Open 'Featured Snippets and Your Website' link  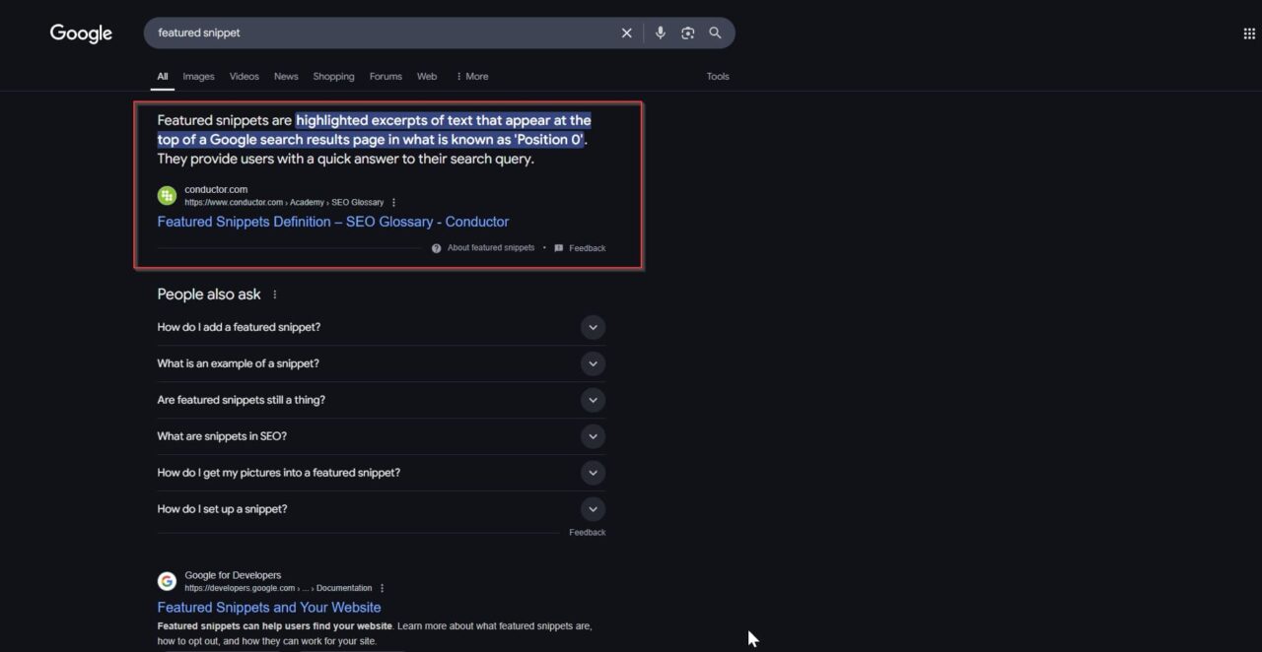(268, 608)
